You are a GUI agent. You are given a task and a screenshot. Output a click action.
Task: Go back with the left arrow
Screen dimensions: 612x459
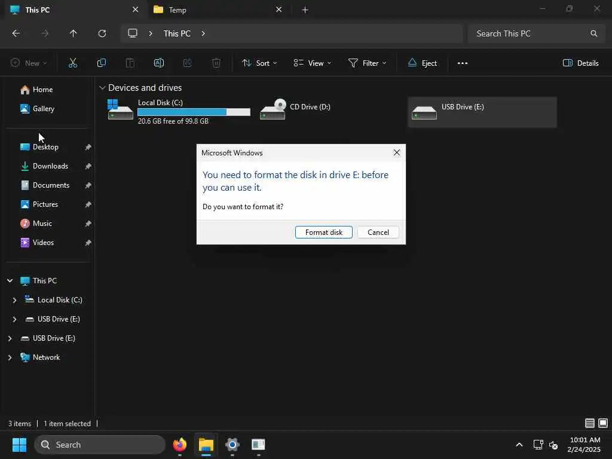(16, 33)
